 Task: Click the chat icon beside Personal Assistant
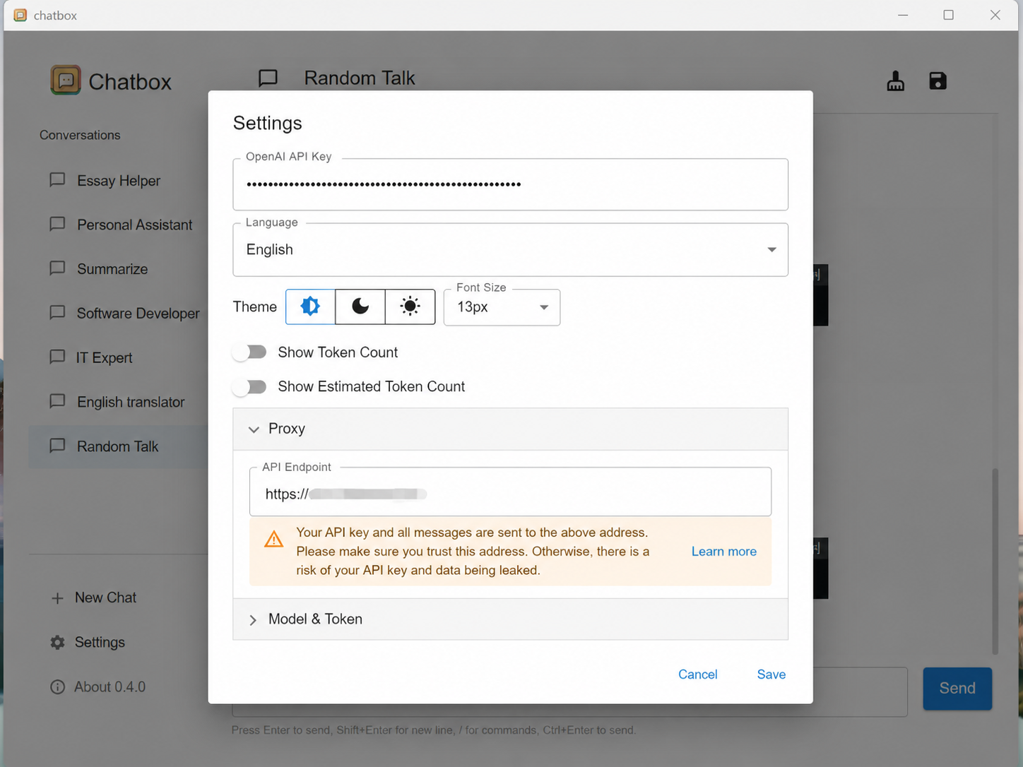click(x=57, y=225)
